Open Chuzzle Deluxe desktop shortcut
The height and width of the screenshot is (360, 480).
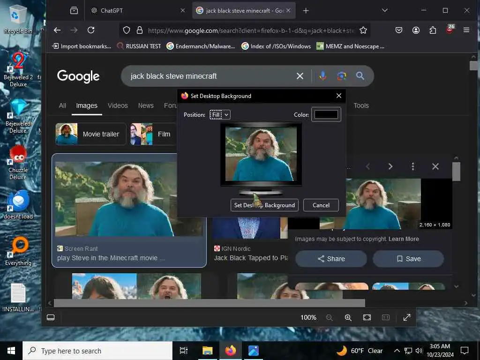click(18, 163)
